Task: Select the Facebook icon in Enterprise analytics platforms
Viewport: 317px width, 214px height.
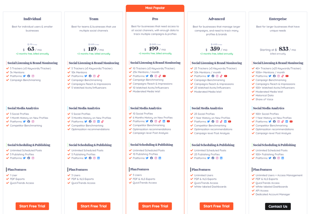Action: [x=274, y=121]
